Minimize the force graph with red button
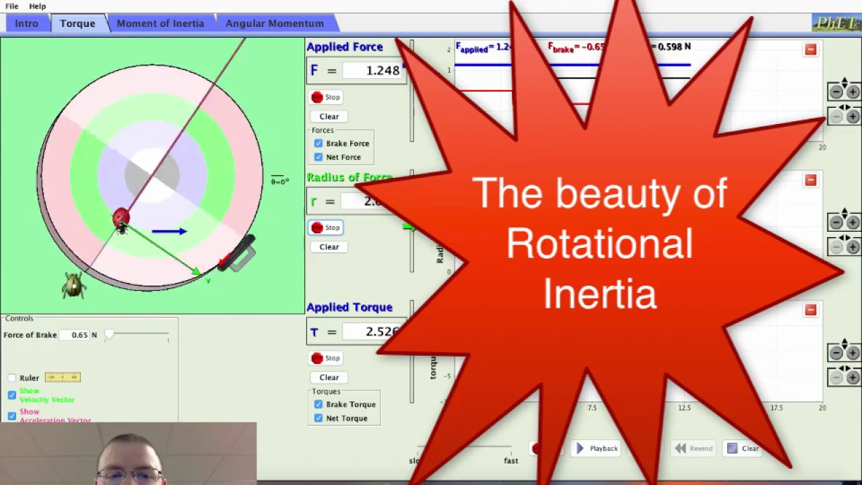The image size is (862, 485). [811, 50]
